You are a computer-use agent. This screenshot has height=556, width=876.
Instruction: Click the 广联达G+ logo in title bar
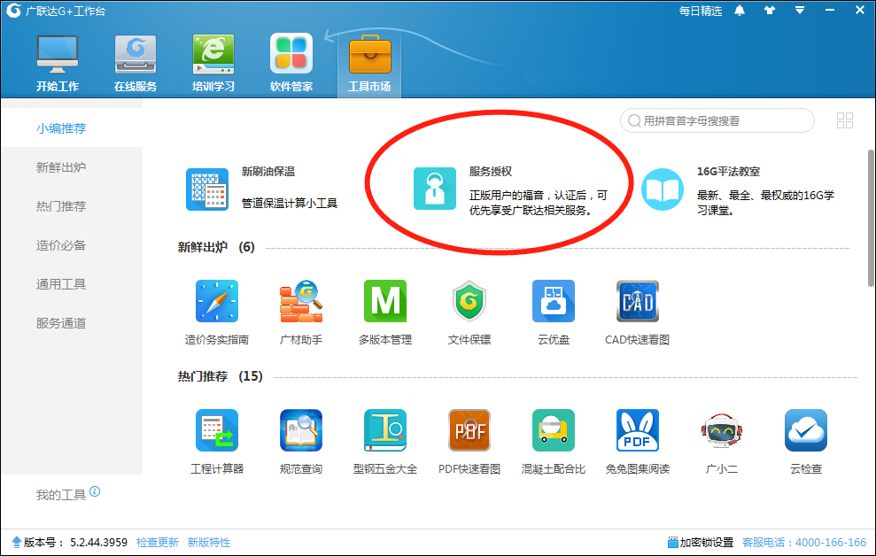pos(13,11)
